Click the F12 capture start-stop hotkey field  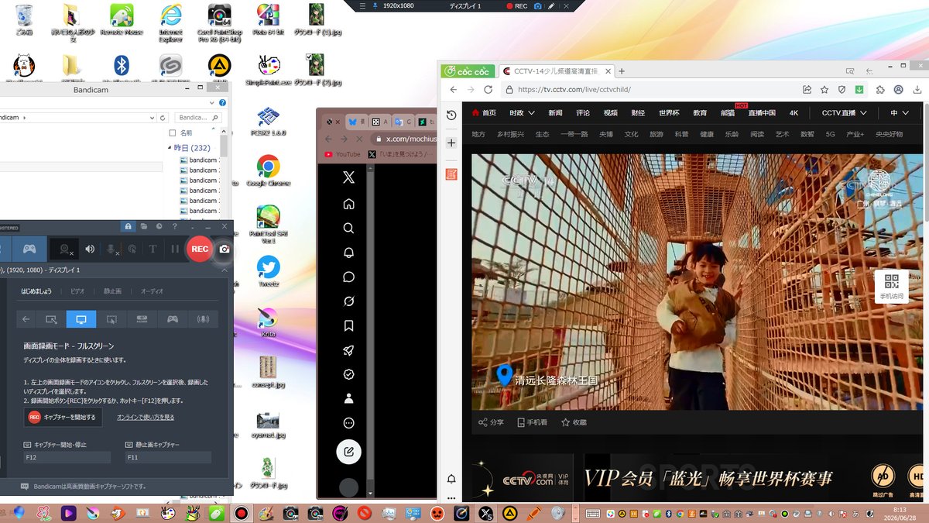coord(67,457)
